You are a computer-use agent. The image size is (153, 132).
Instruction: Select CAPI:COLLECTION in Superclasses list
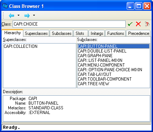(21, 46)
